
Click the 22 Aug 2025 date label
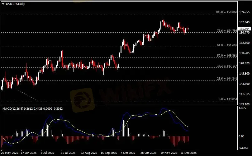(89, 153)
